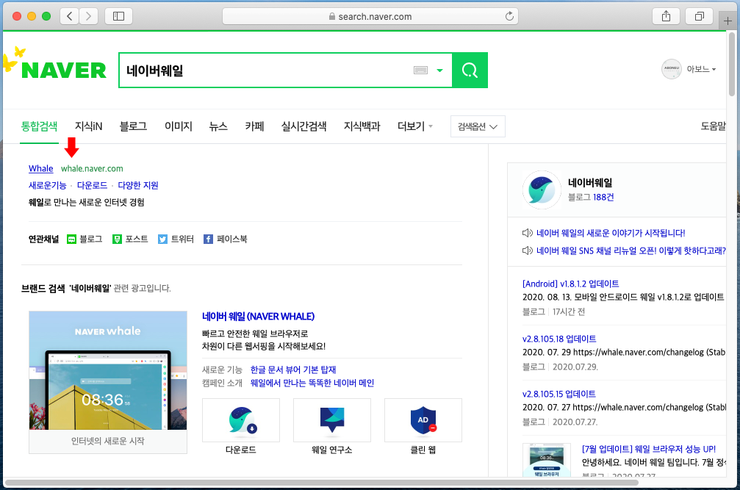The image size is (740, 490).
Task: Show all tabs overview button
Action: pyautogui.click(x=700, y=16)
